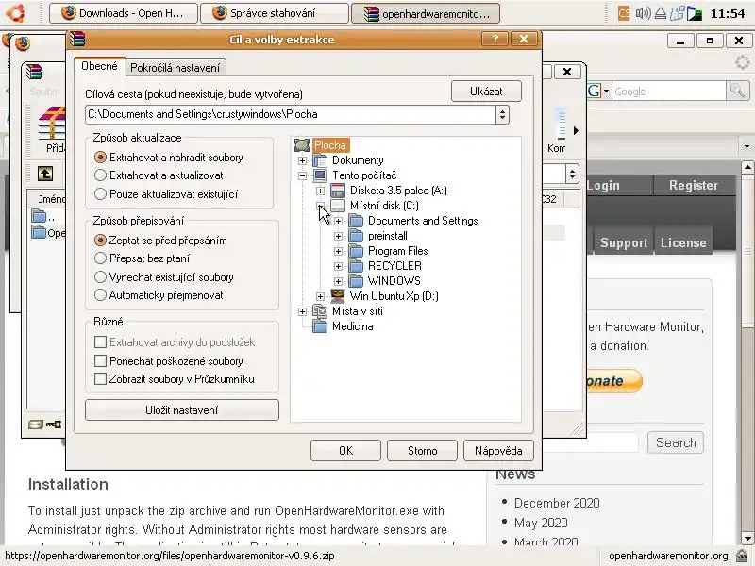Click the Ukázat button
This screenshot has height=566, width=755.
(x=486, y=91)
